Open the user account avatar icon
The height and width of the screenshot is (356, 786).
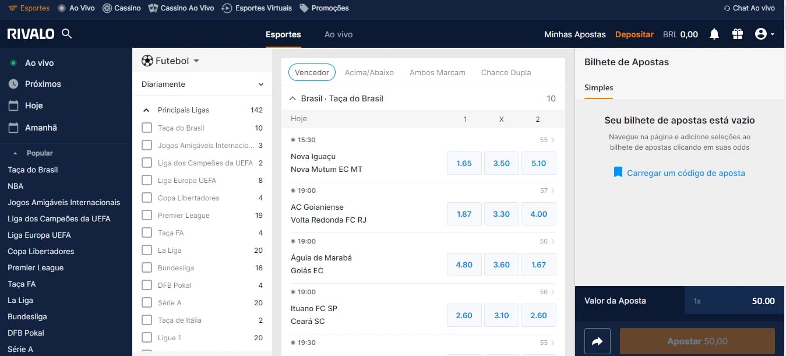click(760, 34)
